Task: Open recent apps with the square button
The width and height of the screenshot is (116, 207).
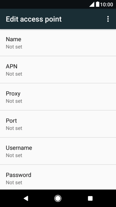Action: (90, 198)
